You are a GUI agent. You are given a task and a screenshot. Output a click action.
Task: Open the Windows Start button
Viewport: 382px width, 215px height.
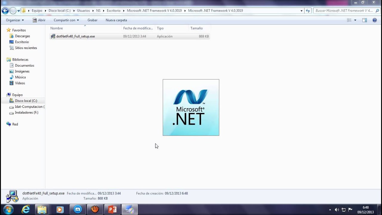8,210
